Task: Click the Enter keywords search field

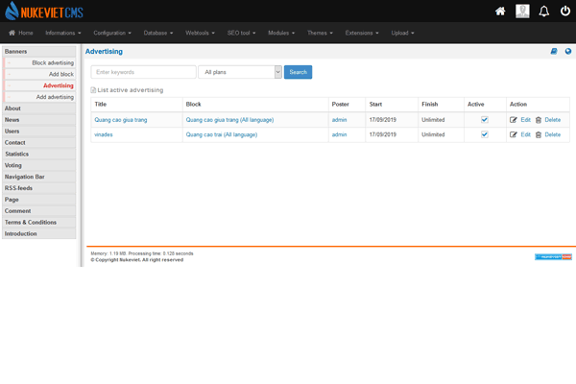Action: (143, 72)
